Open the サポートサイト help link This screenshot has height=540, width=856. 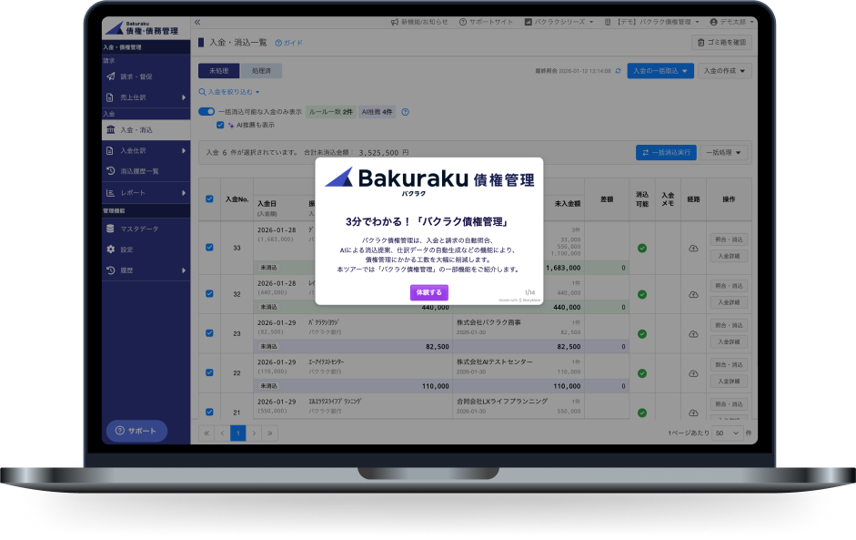pyautogui.click(x=486, y=22)
